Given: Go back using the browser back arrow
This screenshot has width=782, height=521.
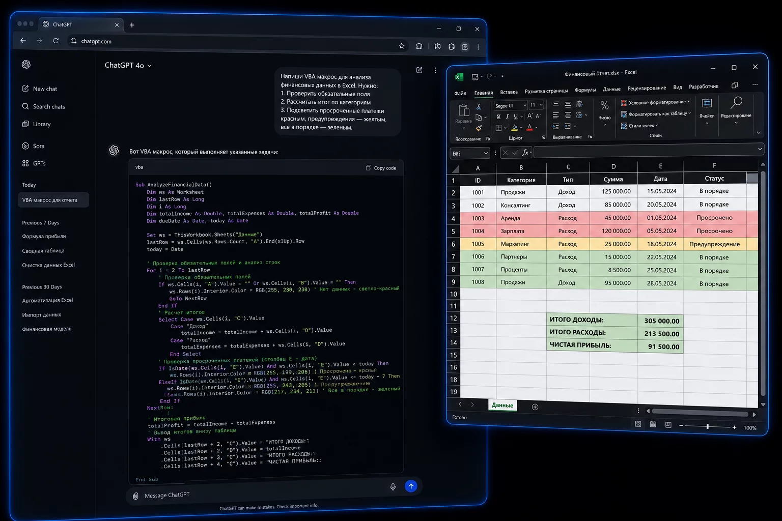Looking at the screenshot, I should [x=23, y=40].
